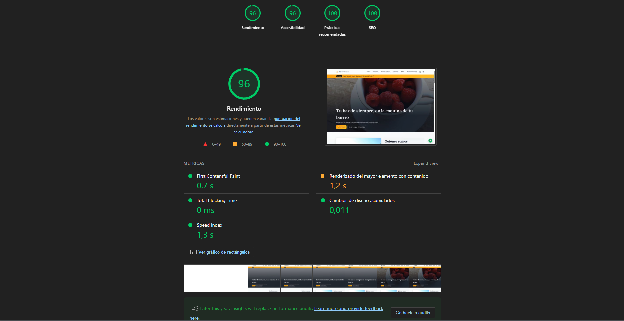Toggle Expand view for metrics
The image size is (624, 321).
(426, 163)
